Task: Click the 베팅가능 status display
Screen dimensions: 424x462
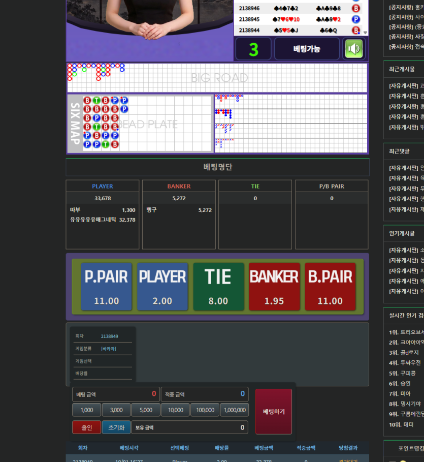Action: (307, 49)
